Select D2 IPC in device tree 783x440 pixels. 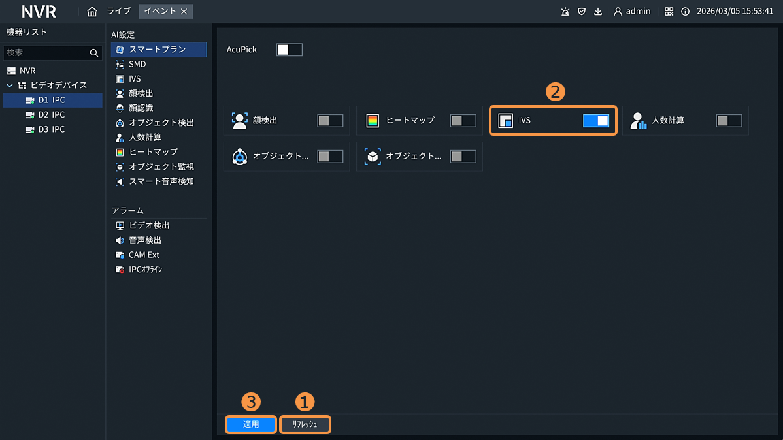click(51, 115)
